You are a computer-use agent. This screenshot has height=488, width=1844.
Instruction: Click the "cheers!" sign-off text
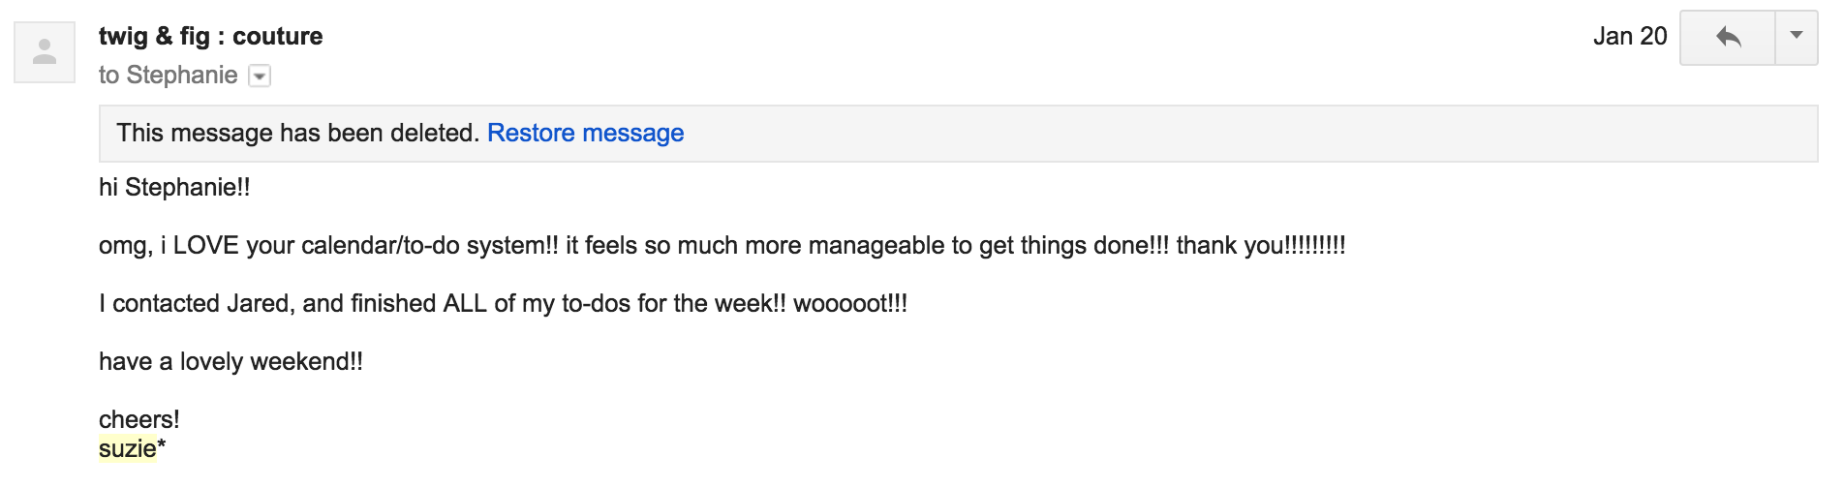[138, 419]
